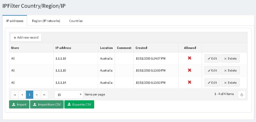The height and width of the screenshot is (122, 256).
Task: Click Export to CSV button
Action: 79,104
